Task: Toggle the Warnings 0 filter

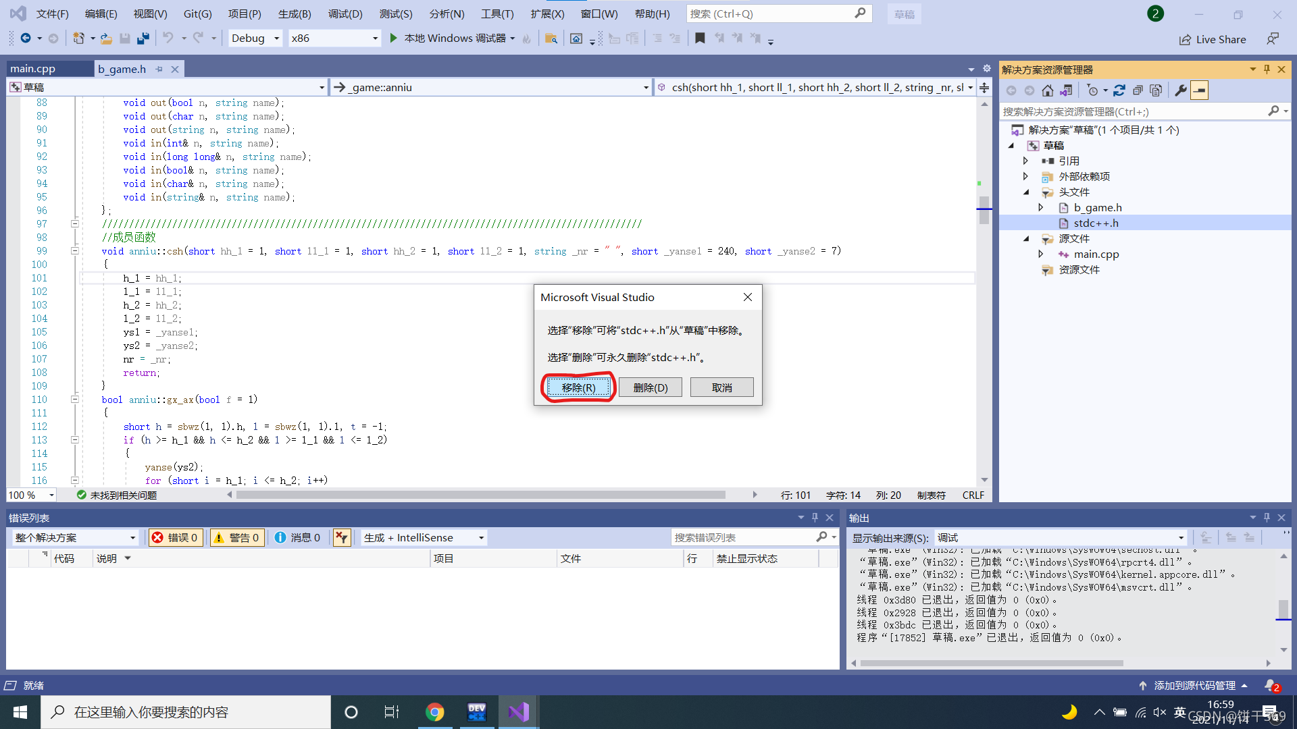Action: (x=236, y=538)
